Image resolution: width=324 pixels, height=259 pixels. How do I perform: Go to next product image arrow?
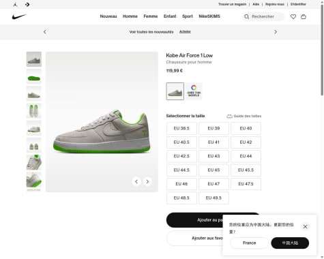click(147, 181)
